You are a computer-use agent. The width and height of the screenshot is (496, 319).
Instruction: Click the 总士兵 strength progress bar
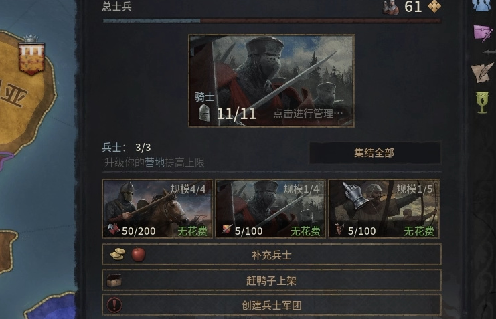coord(272,21)
